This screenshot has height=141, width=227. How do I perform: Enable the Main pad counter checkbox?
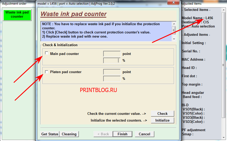click(47, 53)
